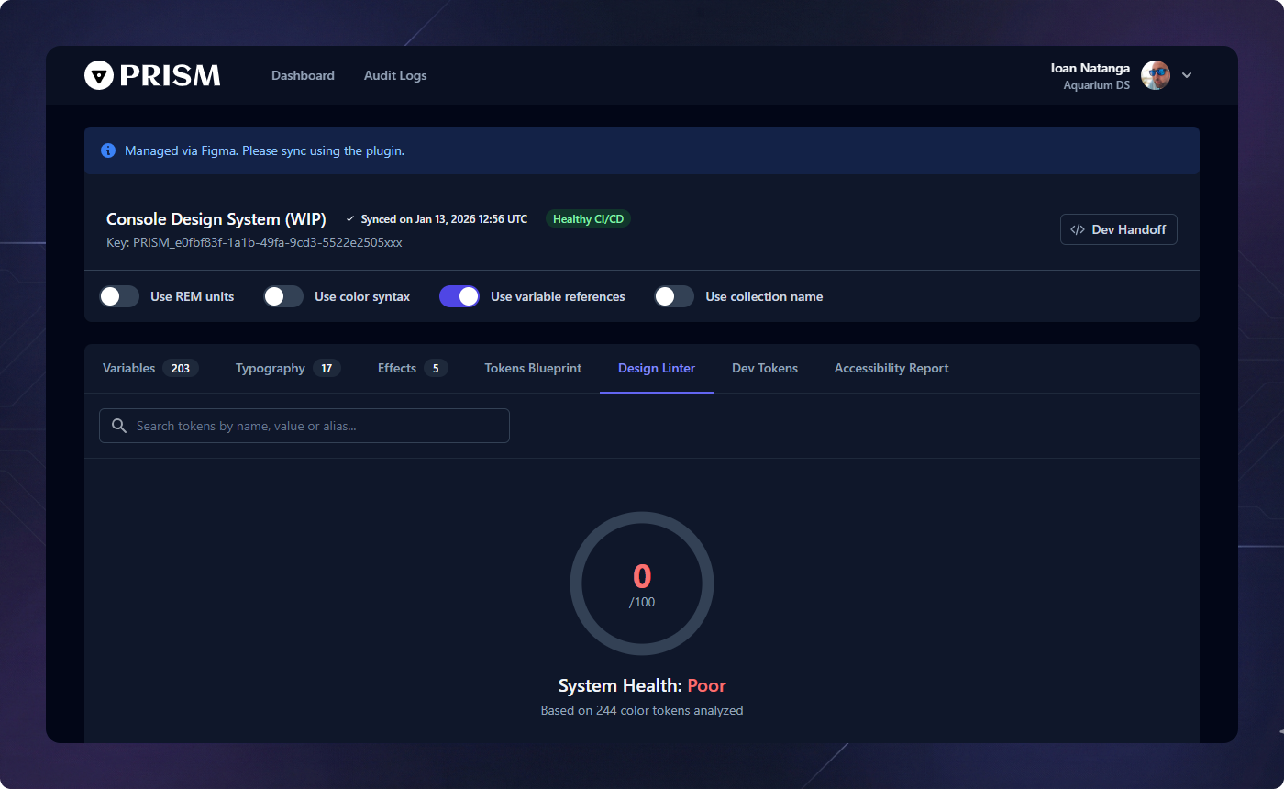Open the Audit Logs page

coord(395,75)
